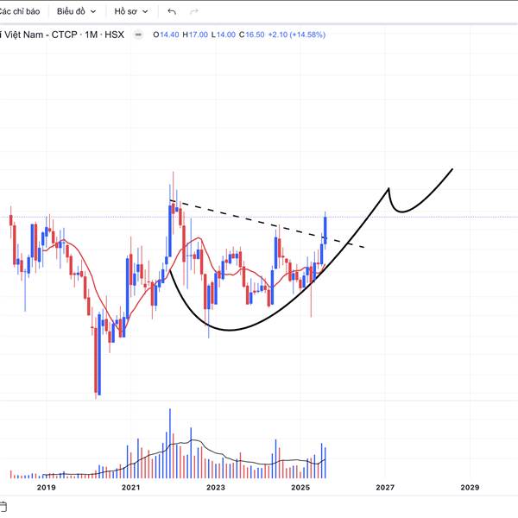Click the 2027 time axis label
This screenshot has width=518, height=518.
385,487
